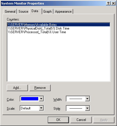Go to the Graph tab

coord(48,12)
